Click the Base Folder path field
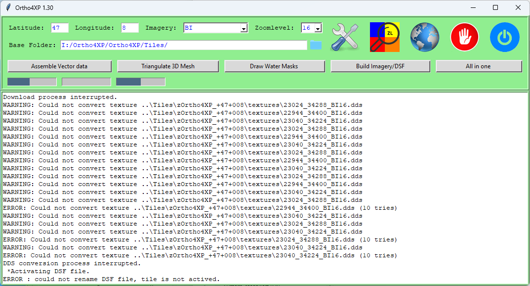The height and width of the screenshot is (286, 530). point(184,45)
